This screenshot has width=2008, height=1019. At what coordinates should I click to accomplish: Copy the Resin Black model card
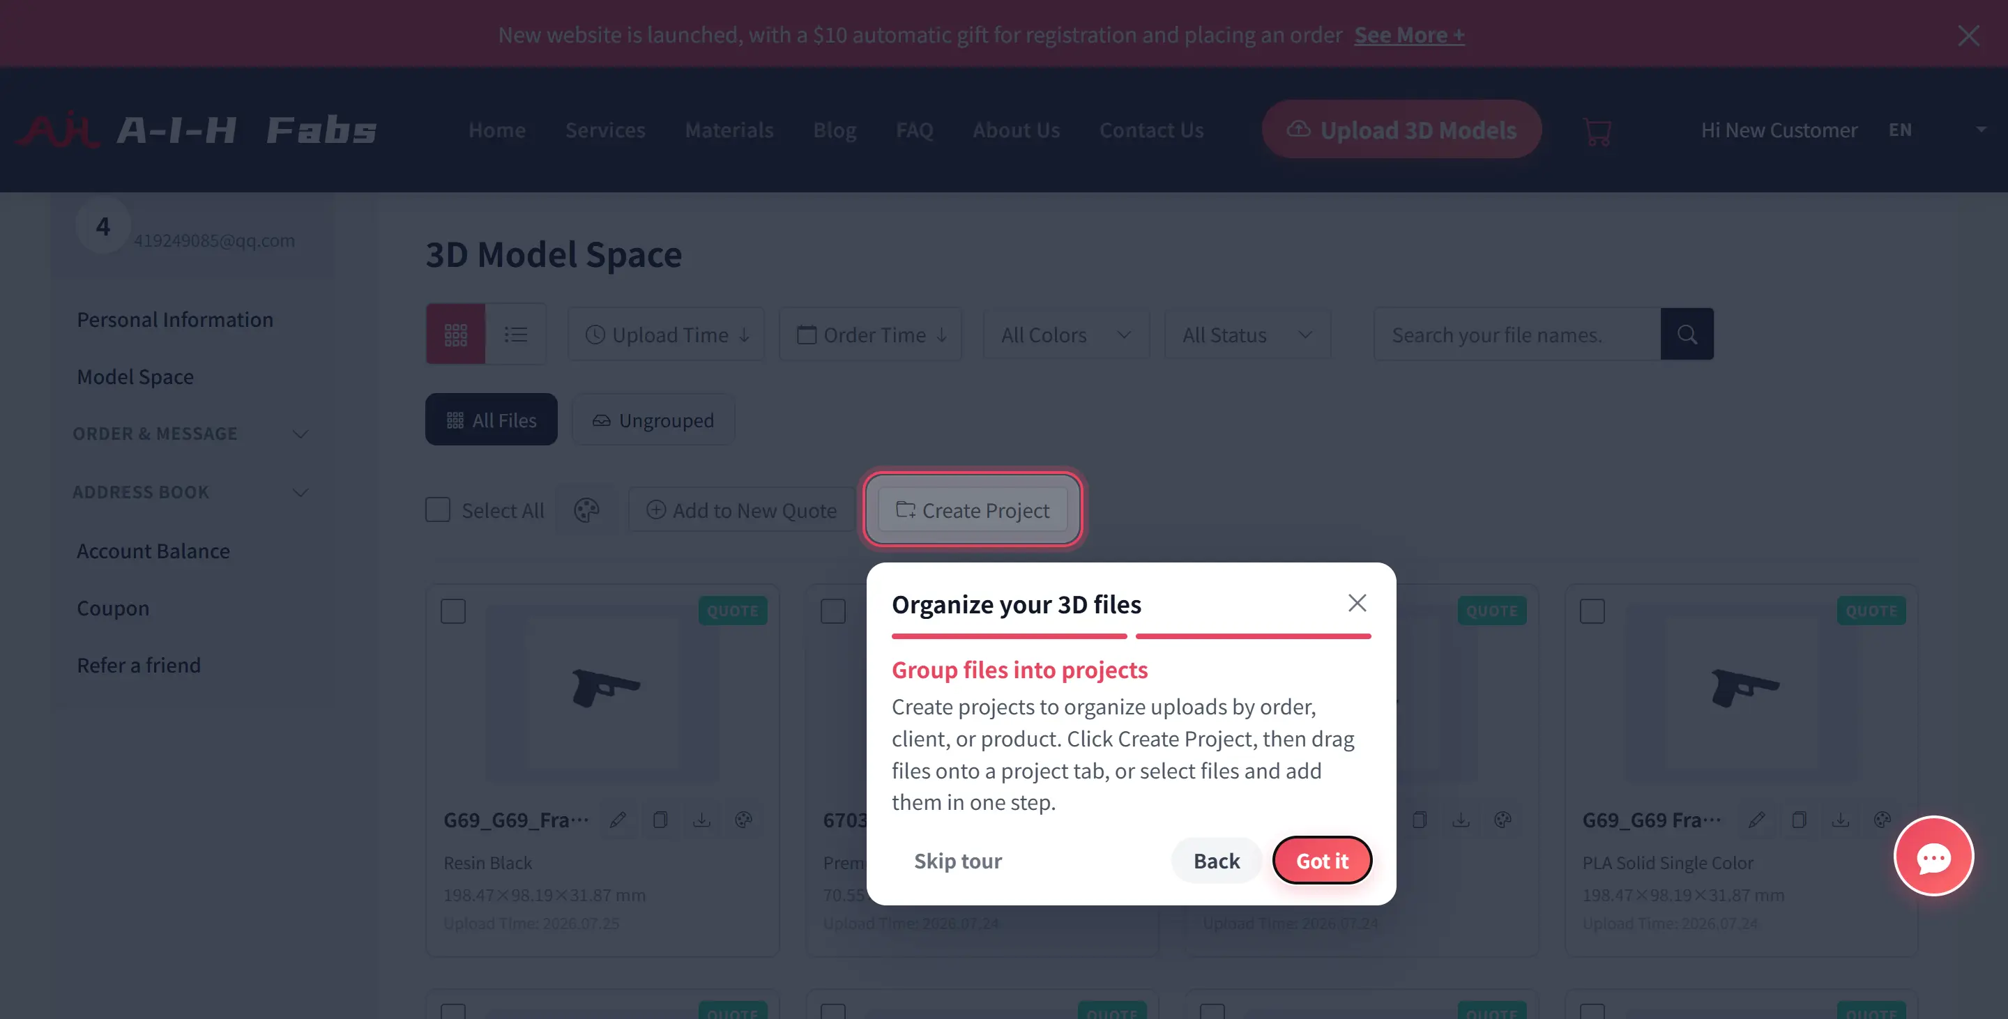[660, 820]
